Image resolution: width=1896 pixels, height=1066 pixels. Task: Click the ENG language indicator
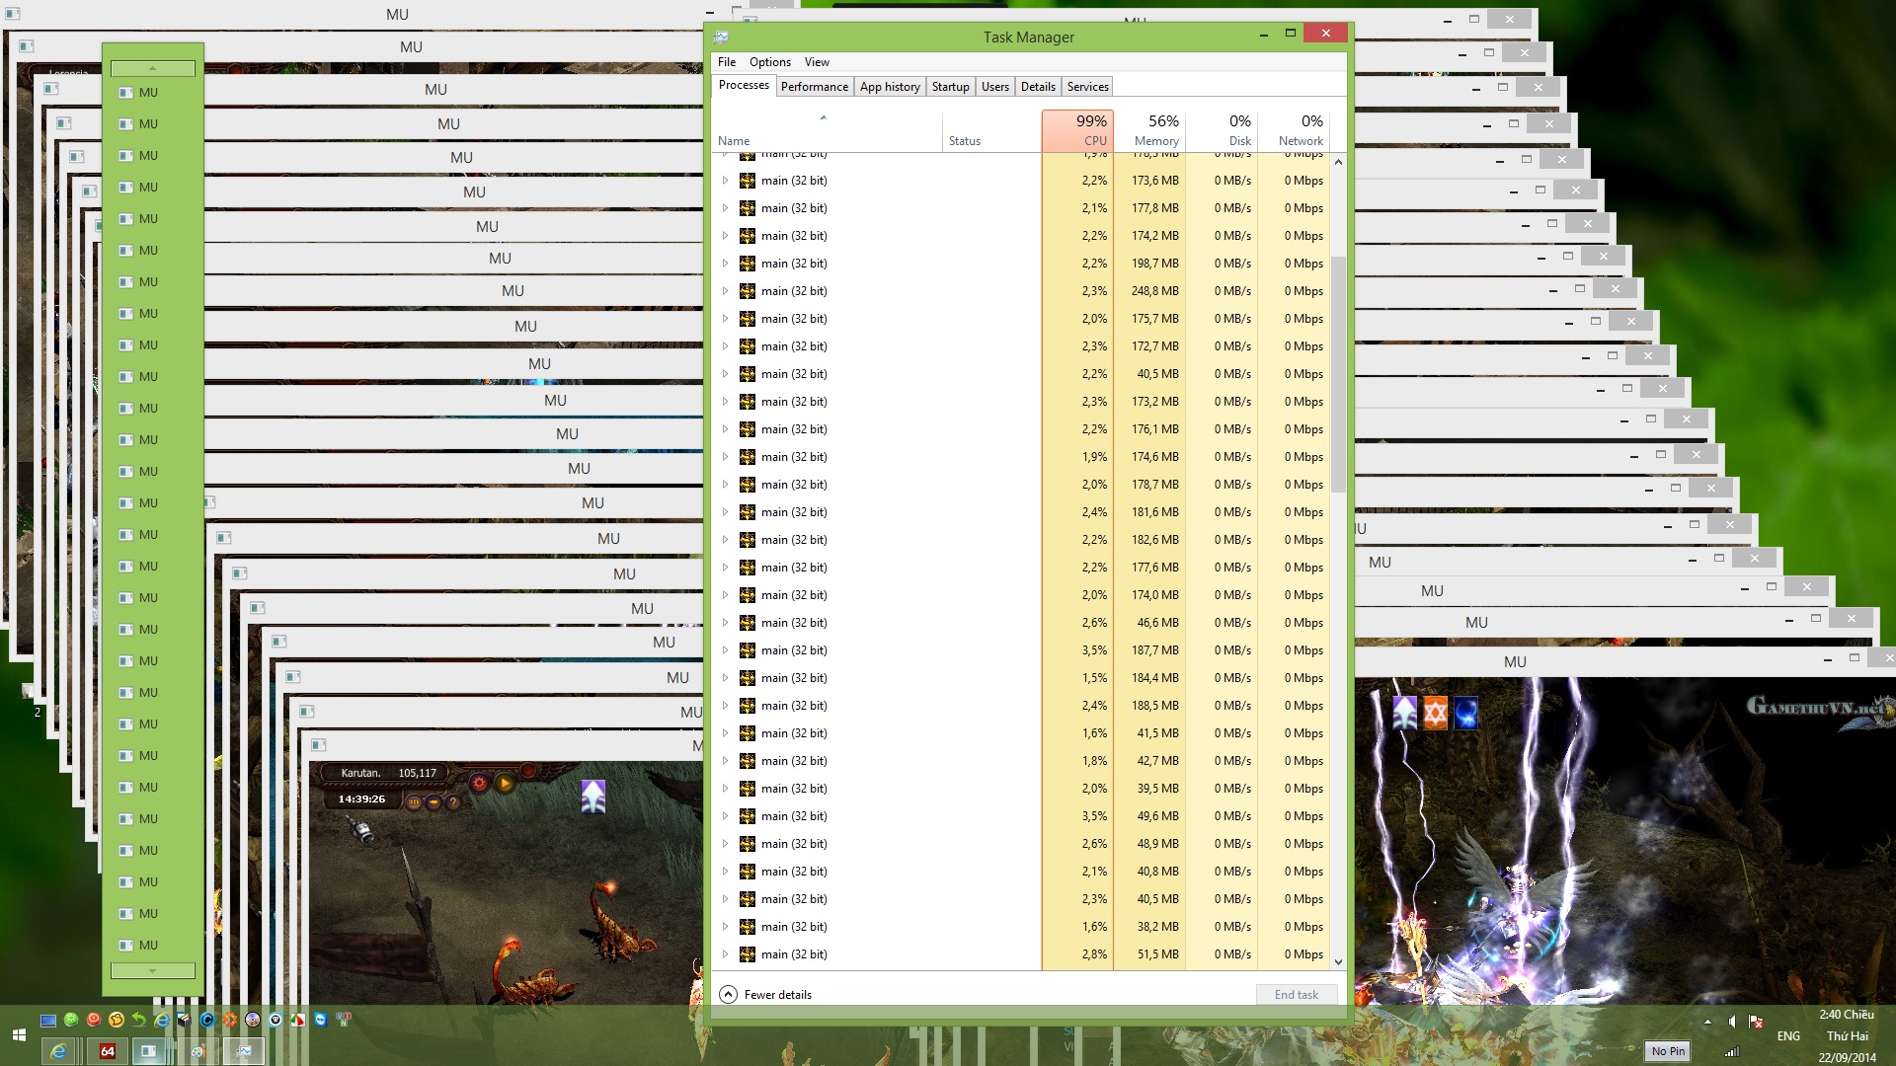click(x=1787, y=1035)
